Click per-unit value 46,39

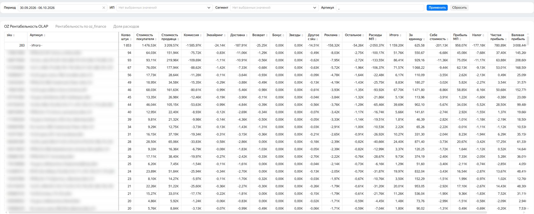[x=420, y=119]
